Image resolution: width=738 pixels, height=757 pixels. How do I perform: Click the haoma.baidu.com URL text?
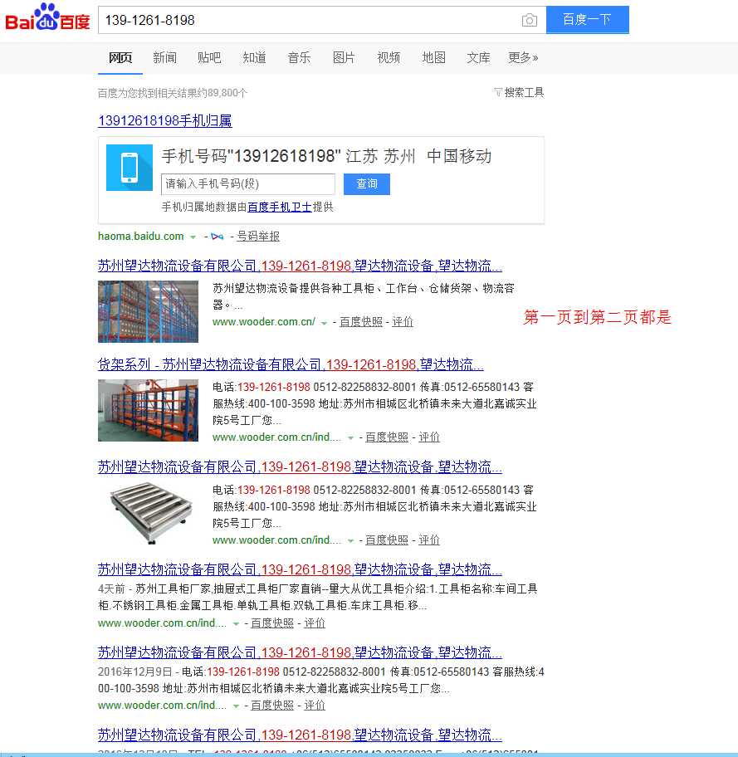point(141,237)
